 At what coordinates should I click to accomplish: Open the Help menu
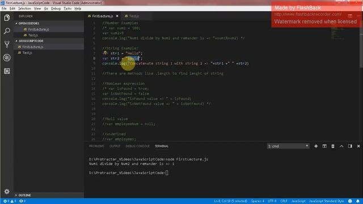(78, 8)
